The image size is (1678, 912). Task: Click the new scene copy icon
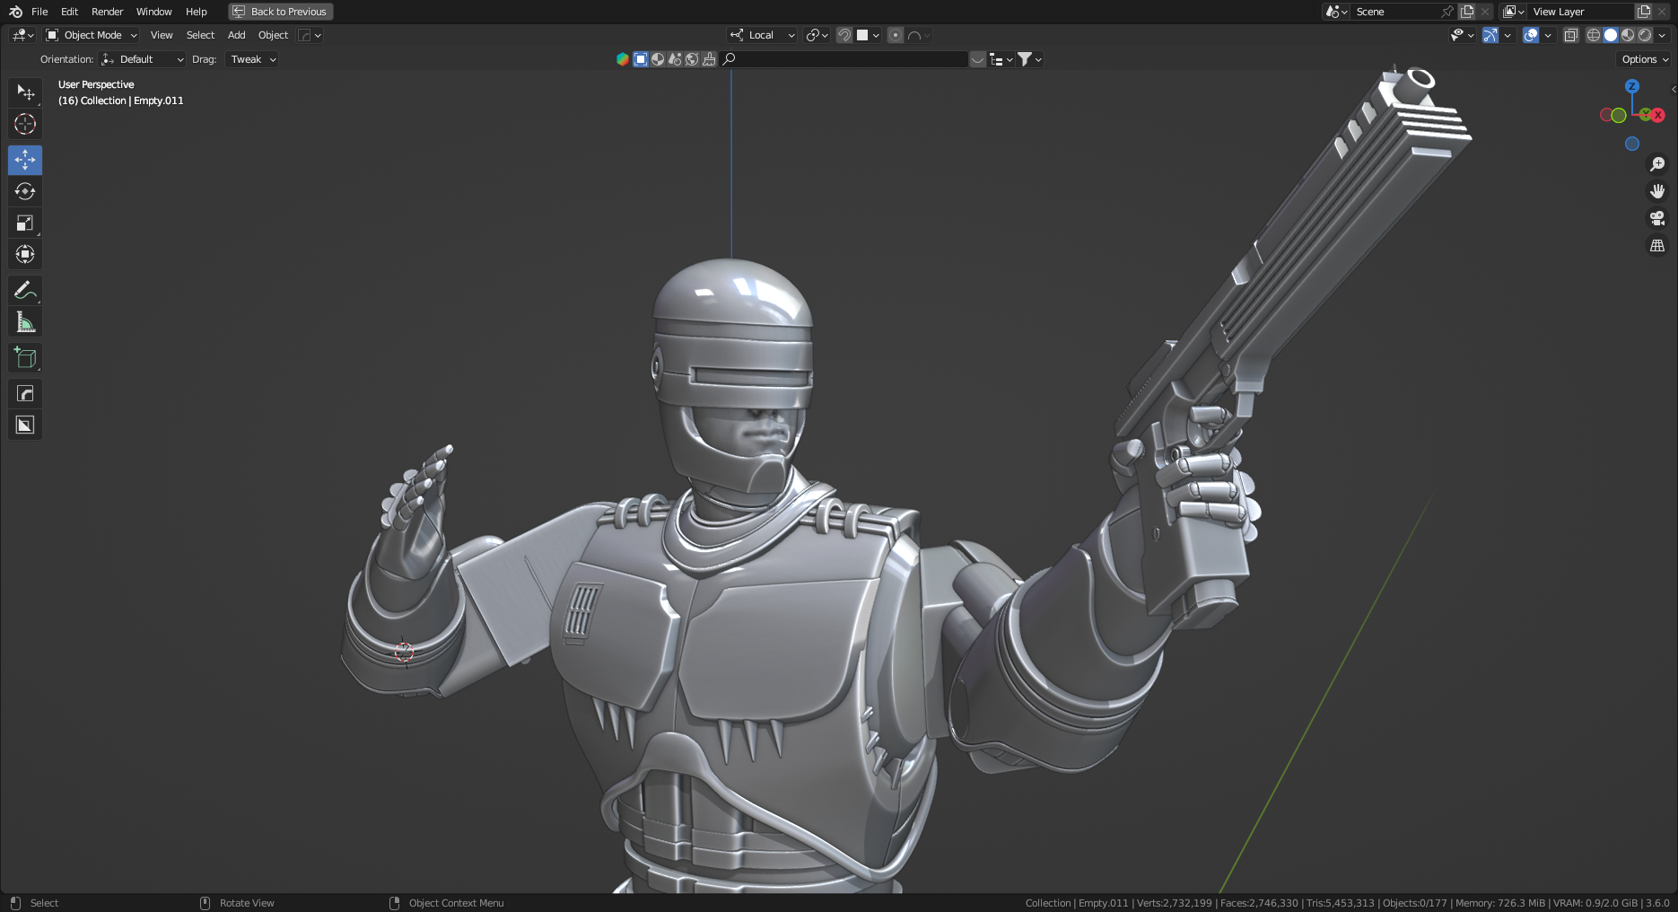[1467, 12]
